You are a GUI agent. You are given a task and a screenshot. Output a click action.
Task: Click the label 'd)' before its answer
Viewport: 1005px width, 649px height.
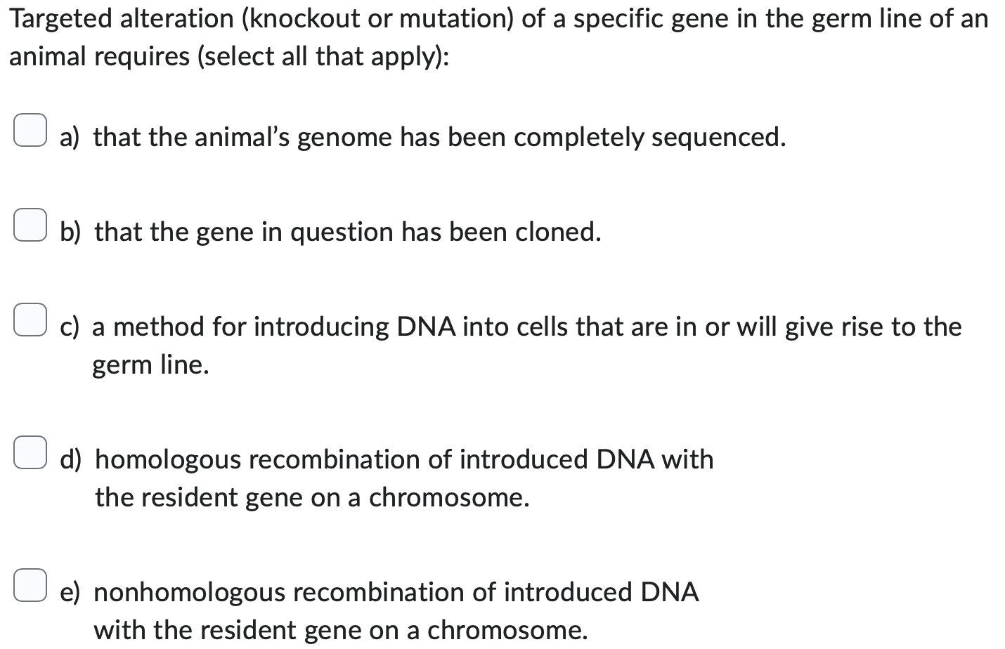coord(70,460)
